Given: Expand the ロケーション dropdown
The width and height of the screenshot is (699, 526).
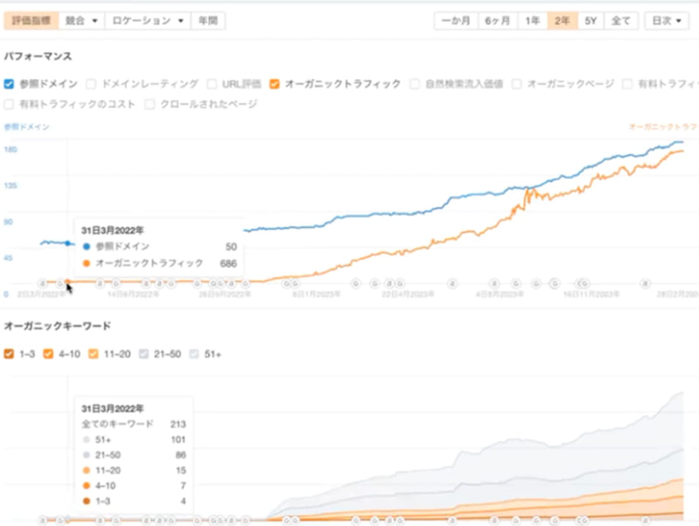Looking at the screenshot, I should pos(148,21).
